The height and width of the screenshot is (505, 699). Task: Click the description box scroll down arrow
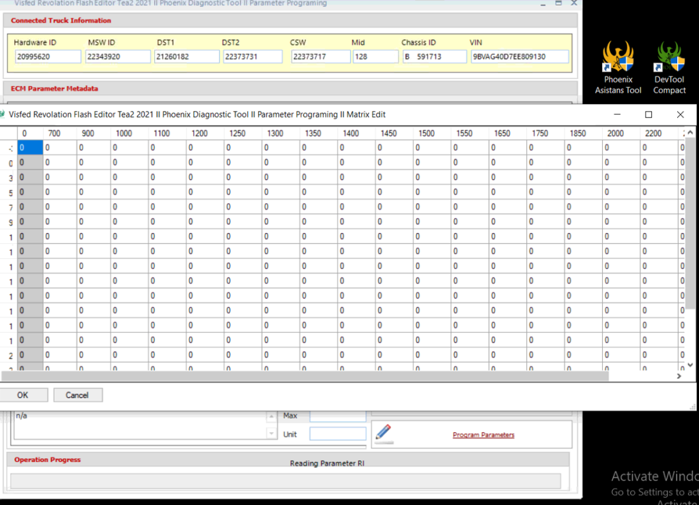coord(271,433)
